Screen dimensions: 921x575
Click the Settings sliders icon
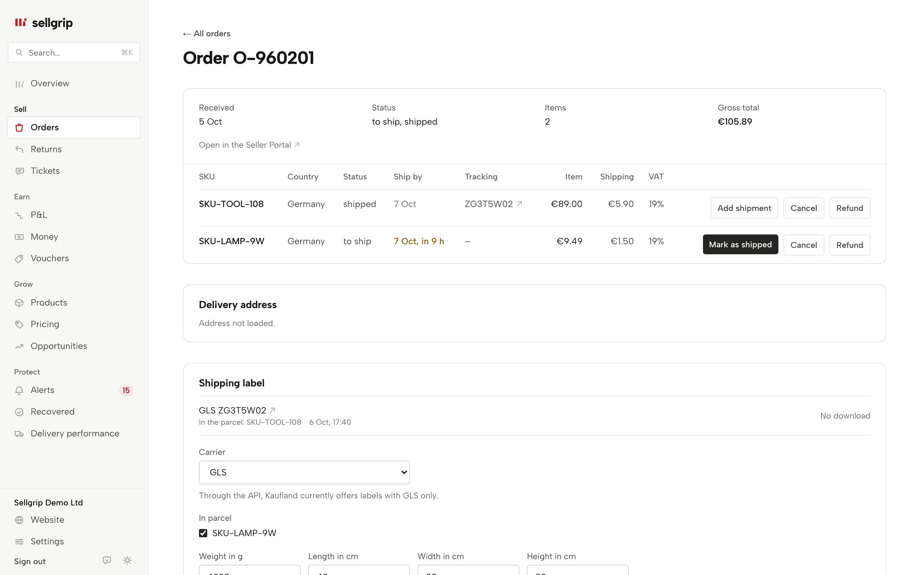[19, 541]
